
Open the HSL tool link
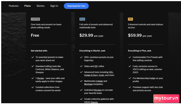coord(111,72)
